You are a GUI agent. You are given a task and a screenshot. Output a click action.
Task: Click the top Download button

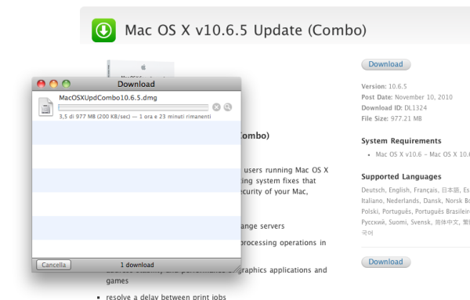385,64
